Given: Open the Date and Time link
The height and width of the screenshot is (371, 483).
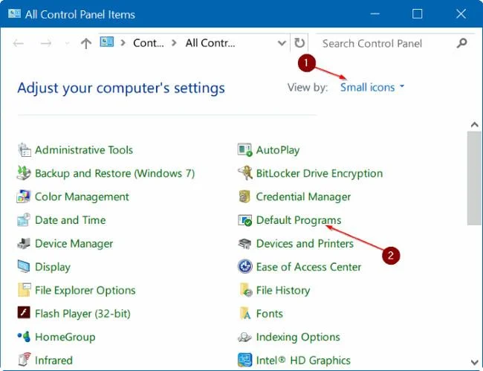Looking at the screenshot, I should (71, 220).
